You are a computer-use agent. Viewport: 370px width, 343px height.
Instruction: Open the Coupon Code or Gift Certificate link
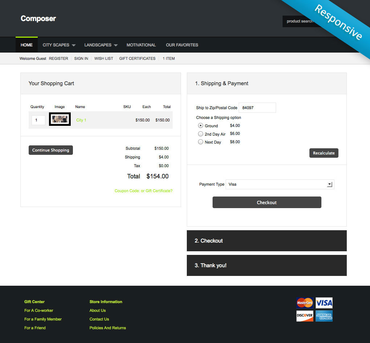click(x=144, y=191)
